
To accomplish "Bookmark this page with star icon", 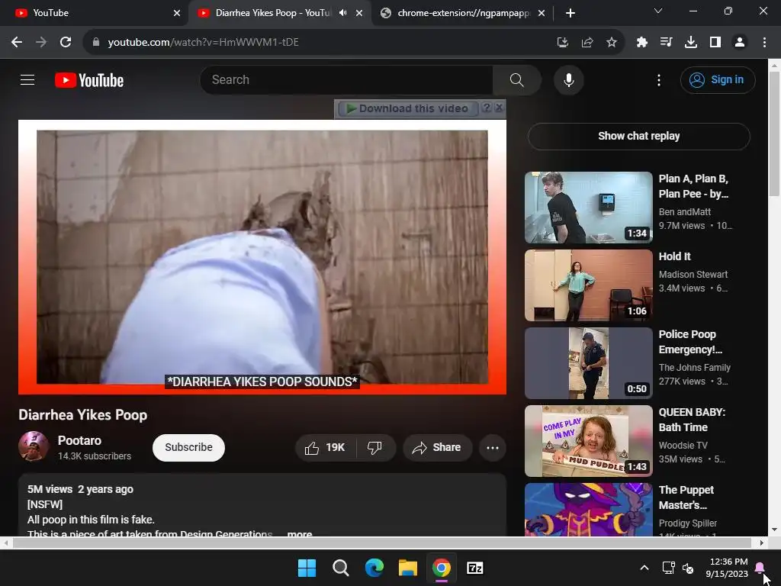I will [612, 43].
